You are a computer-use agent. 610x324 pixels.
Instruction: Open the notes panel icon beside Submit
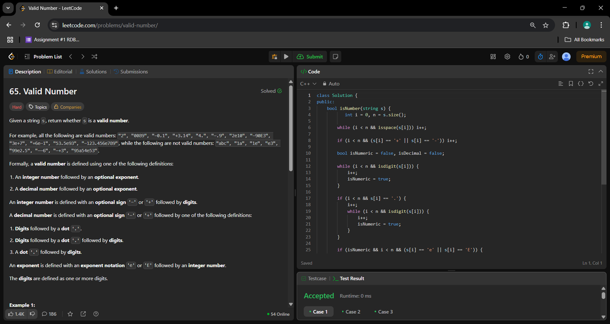coord(335,56)
